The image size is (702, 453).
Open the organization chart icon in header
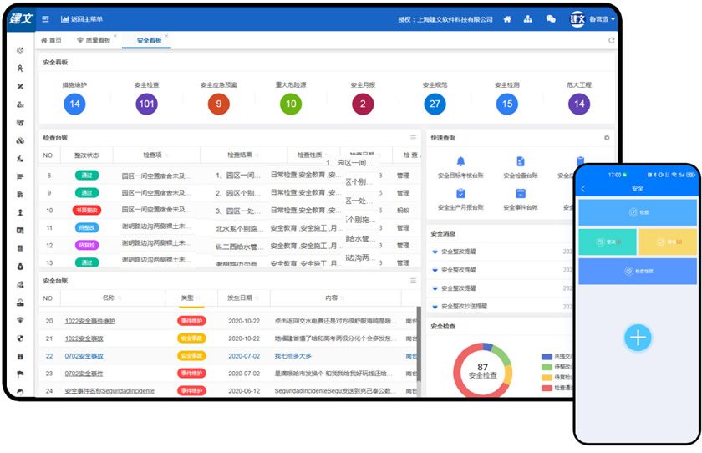pos(528,19)
